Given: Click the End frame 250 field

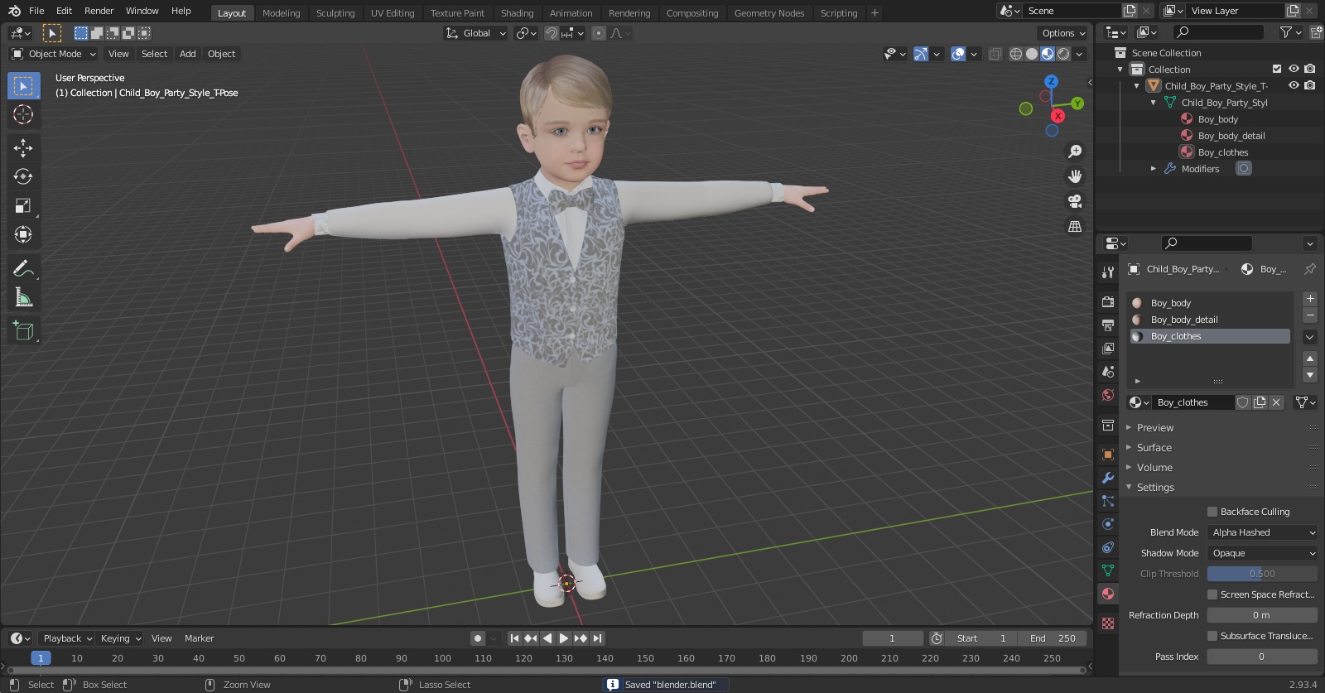Looking at the screenshot, I should tap(1053, 638).
